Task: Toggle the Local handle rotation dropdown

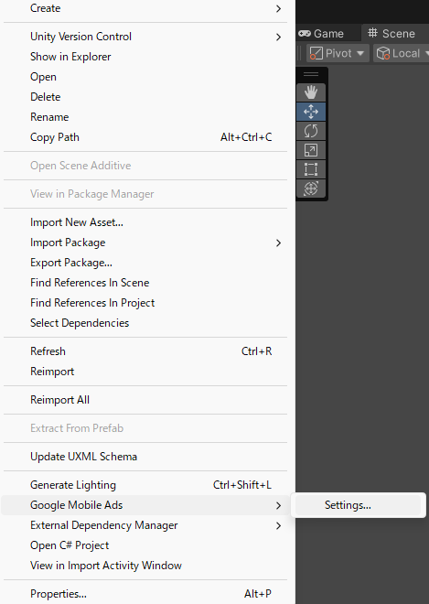Action: click(x=402, y=53)
